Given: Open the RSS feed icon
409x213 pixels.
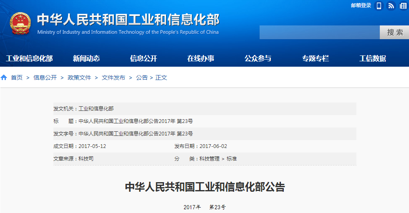Looking at the screenshot, I should (x=391, y=5).
